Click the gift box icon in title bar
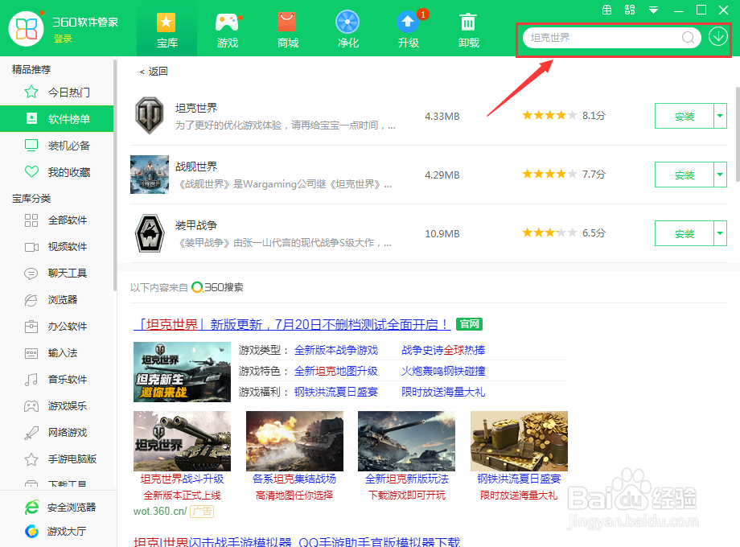740x547 pixels. pos(607,10)
